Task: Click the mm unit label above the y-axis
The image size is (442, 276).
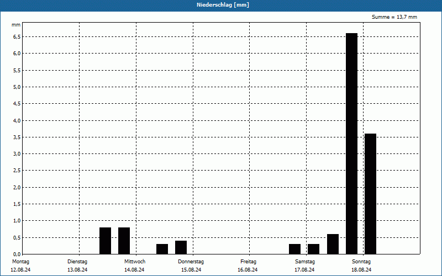Action: click(16, 25)
